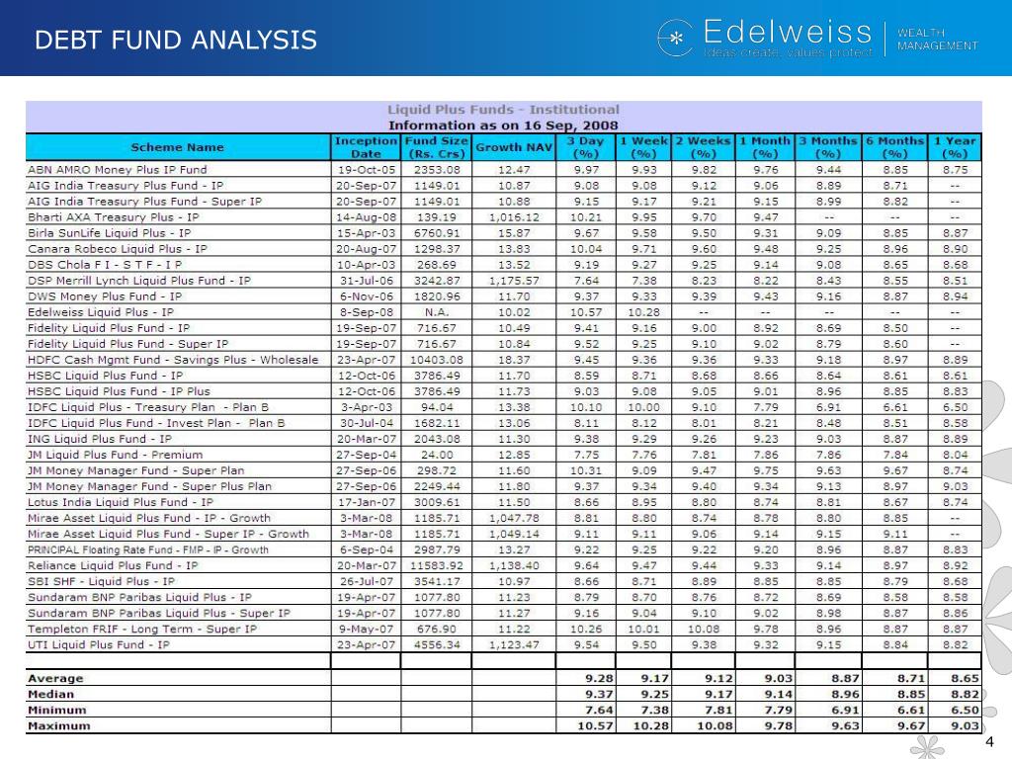Click UTI Growth NAV 1,123.47
This screenshot has height=759, width=1012.
[x=514, y=644]
